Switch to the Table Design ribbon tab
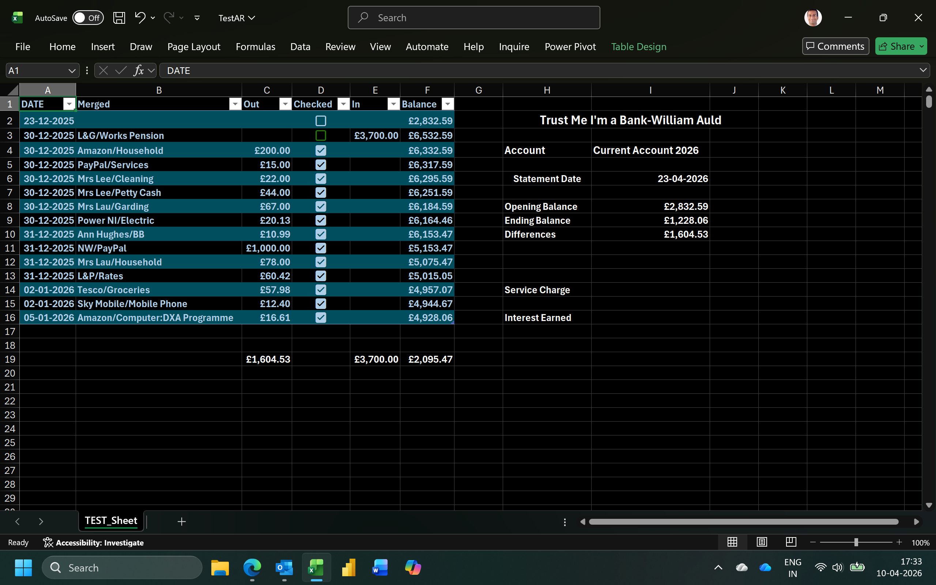936x585 pixels. pyautogui.click(x=639, y=46)
